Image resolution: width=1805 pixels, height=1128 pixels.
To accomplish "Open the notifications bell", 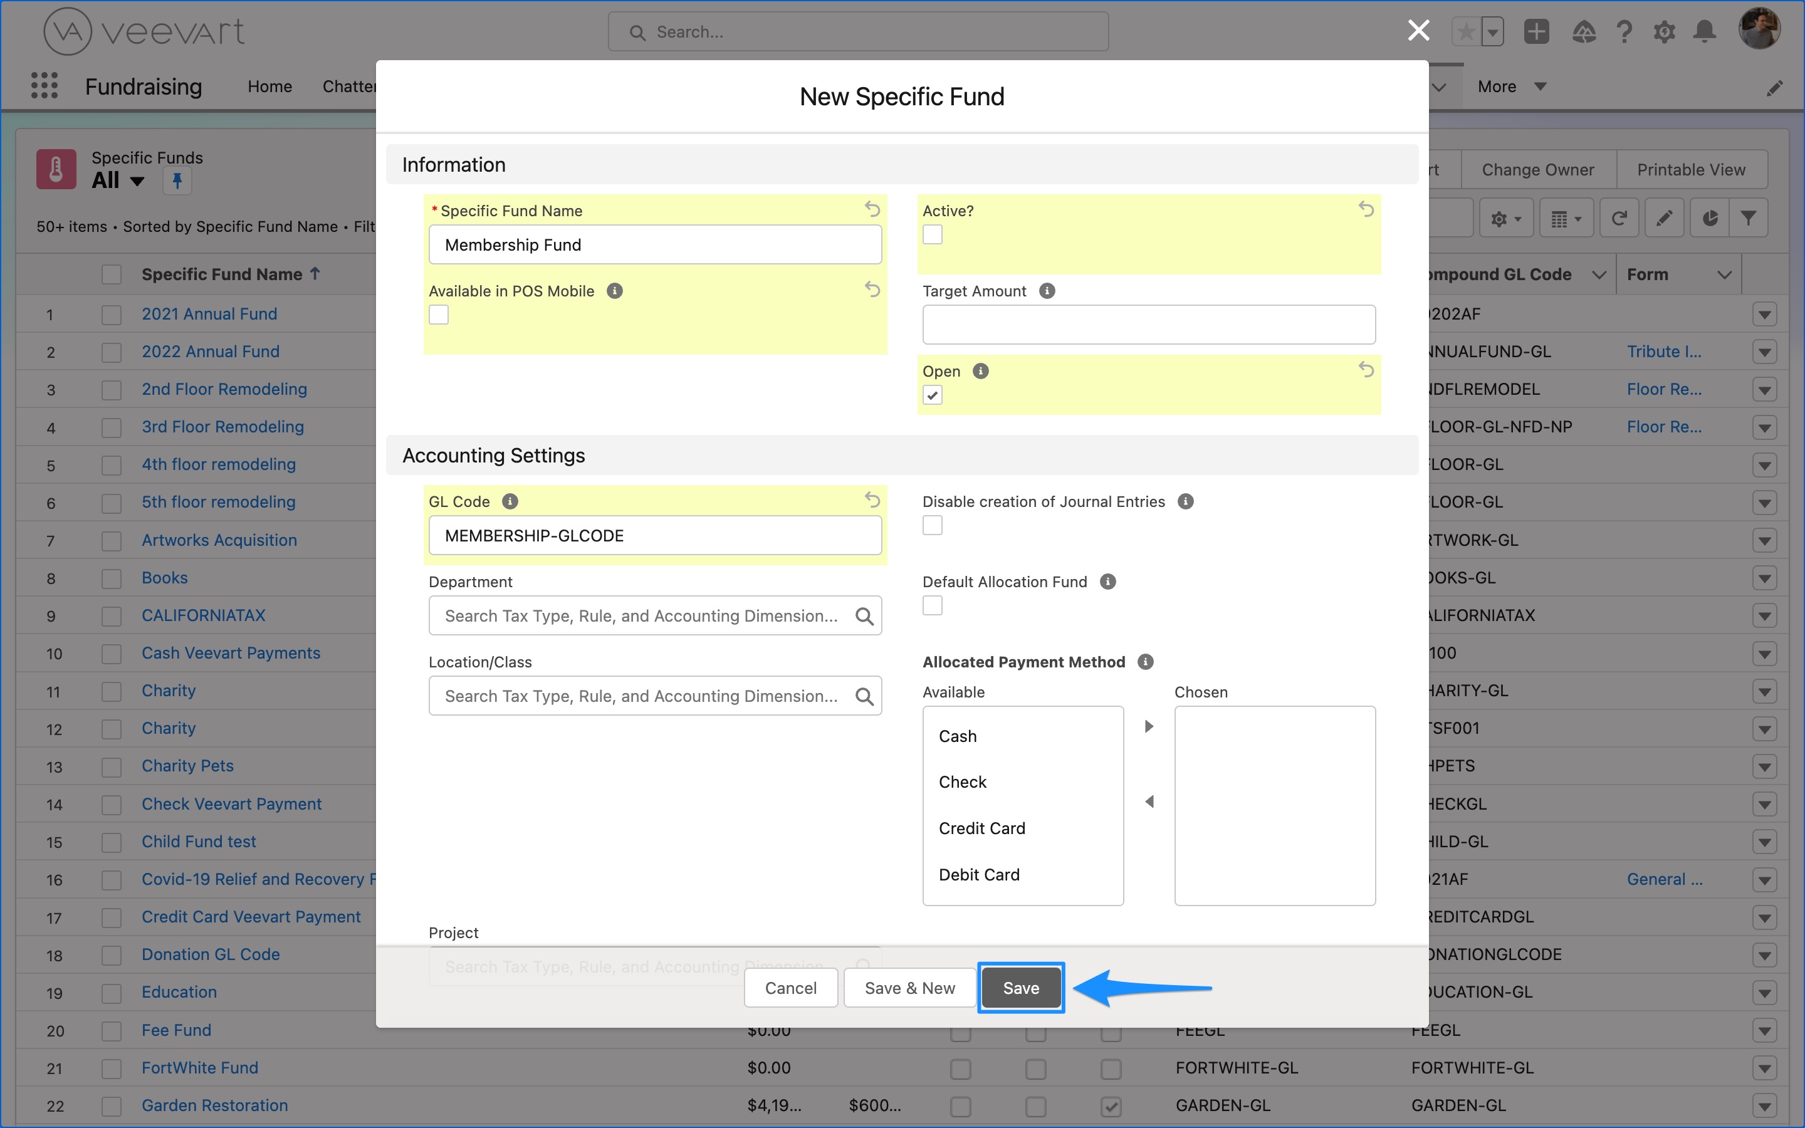I will point(1704,31).
